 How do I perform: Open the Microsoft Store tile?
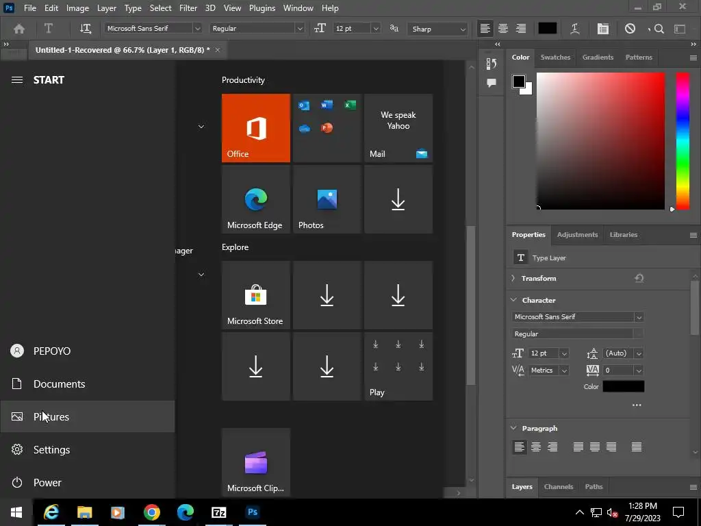pyautogui.click(x=256, y=295)
